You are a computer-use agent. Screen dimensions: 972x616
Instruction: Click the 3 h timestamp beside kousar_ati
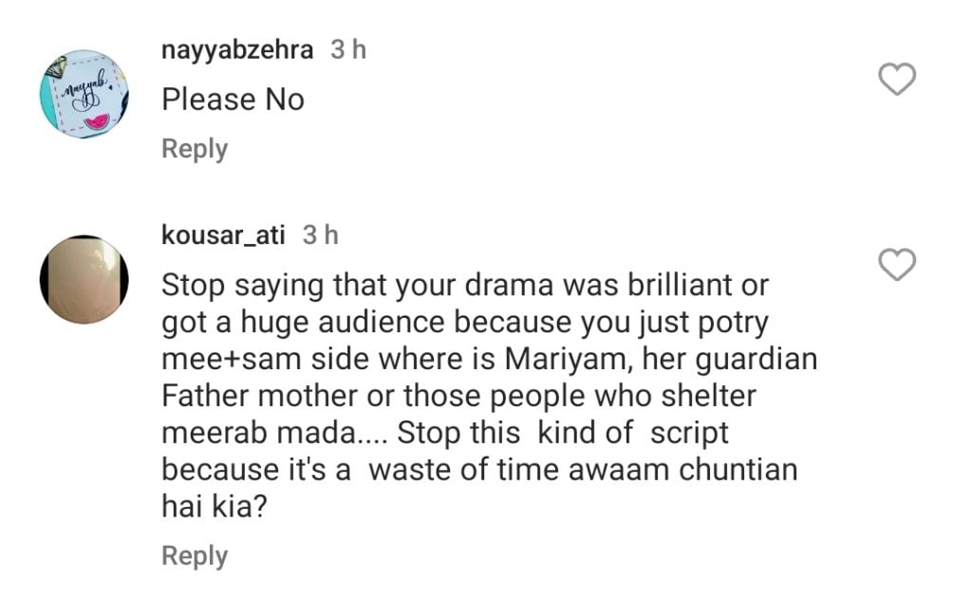tap(320, 235)
